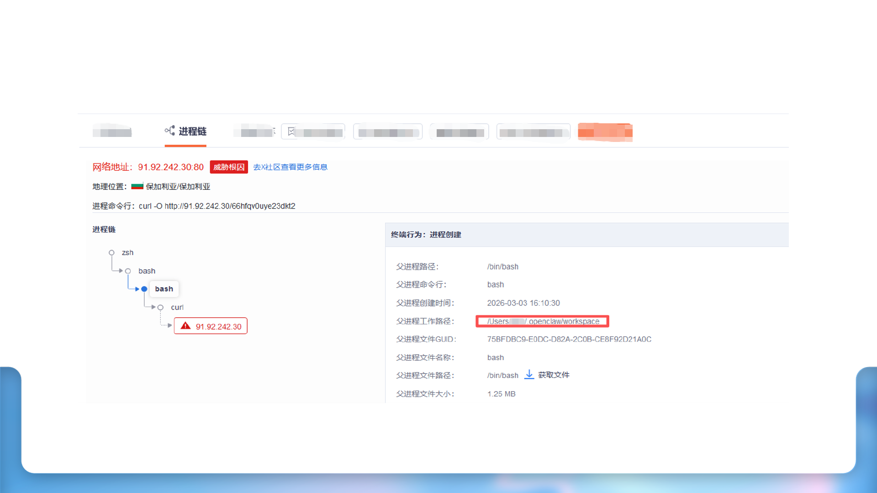Expand children of the curl node
This screenshot has height=493, width=877.
(161, 307)
